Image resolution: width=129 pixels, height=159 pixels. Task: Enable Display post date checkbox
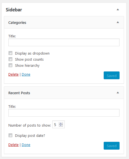pyautogui.click(x=10, y=135)
